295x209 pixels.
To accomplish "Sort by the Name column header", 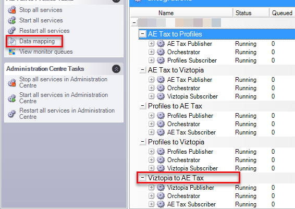I will point(166,13).
